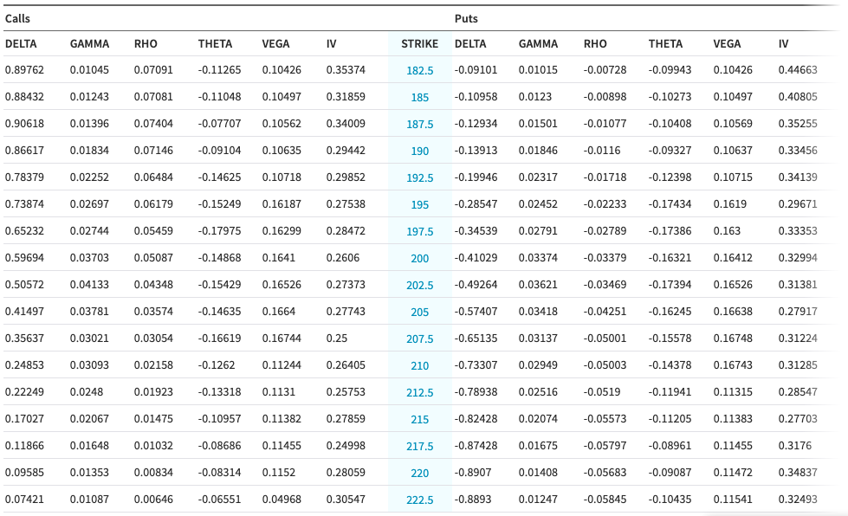Open the 182.5 strike link
The image size is (848, 516).
pos(420,70)
